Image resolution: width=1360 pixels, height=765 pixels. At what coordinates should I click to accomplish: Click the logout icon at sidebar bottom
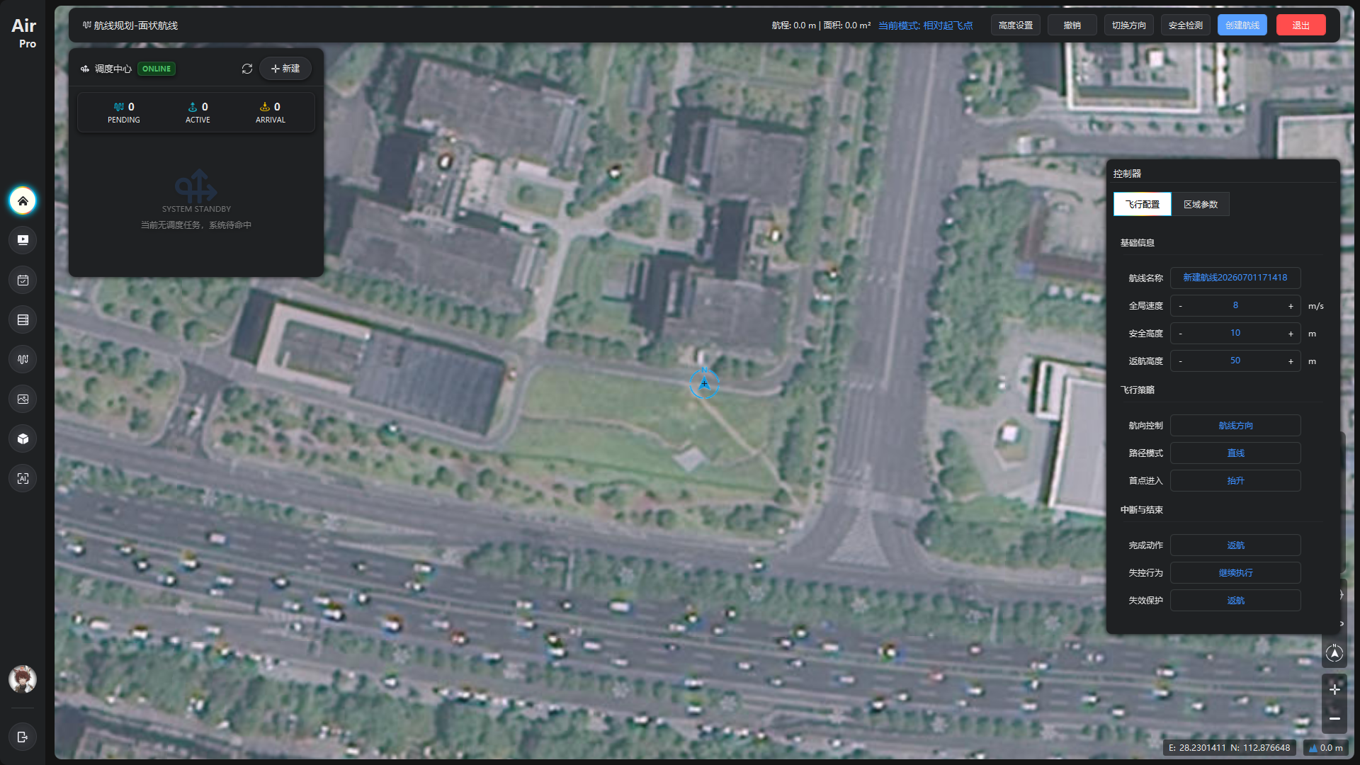click(x=23, y=737)
